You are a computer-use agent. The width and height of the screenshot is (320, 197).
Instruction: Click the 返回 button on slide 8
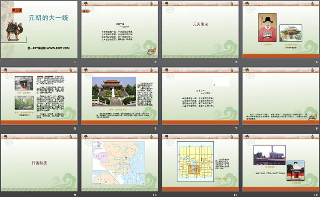pyautogui.click(x=312, y=117)
